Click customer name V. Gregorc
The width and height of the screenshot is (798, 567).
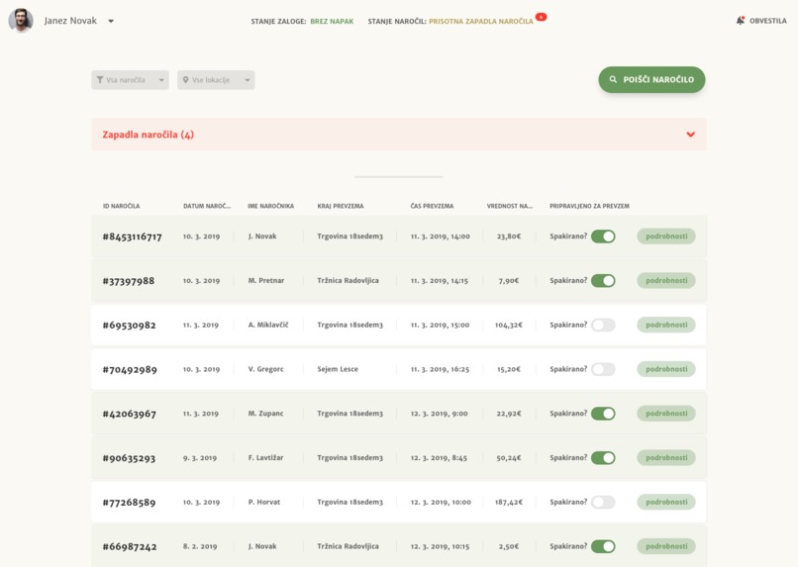click(x=265, y=369)
